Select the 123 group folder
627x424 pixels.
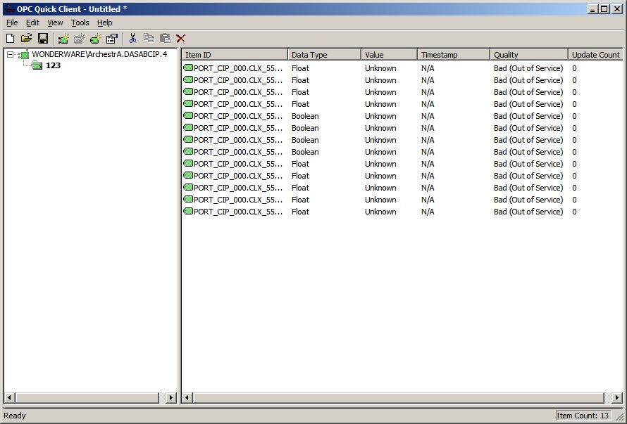point(53,65)
